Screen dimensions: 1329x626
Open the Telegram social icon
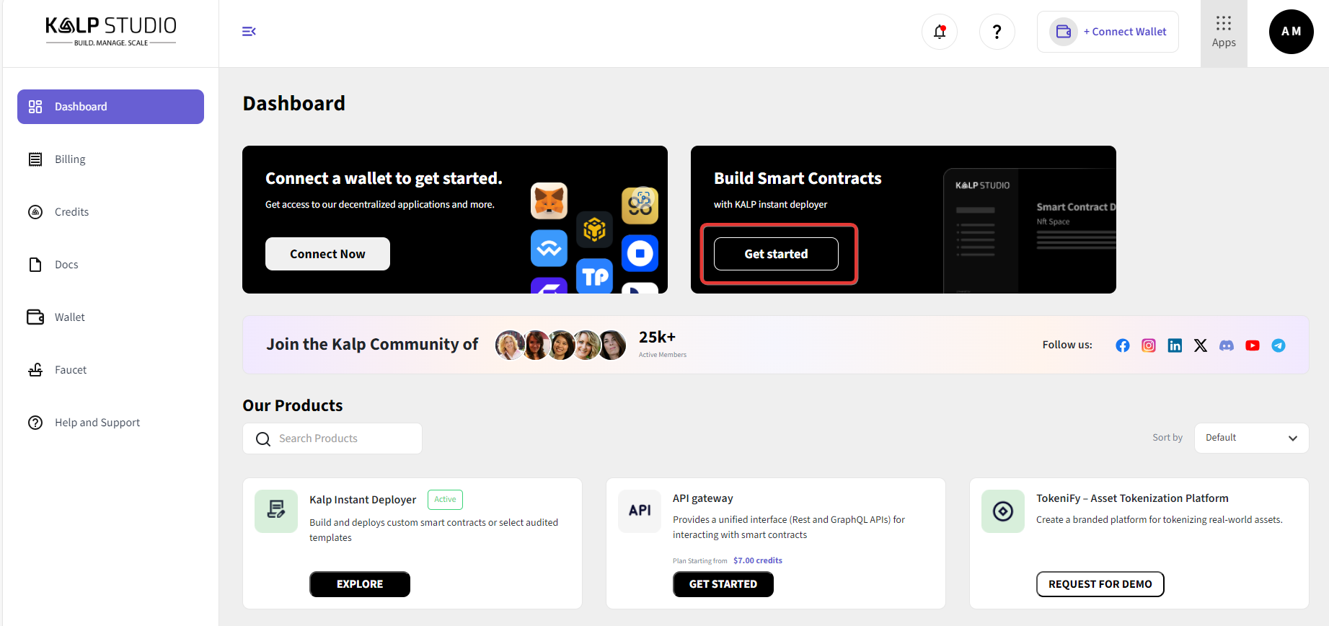tap(1278, 345)
